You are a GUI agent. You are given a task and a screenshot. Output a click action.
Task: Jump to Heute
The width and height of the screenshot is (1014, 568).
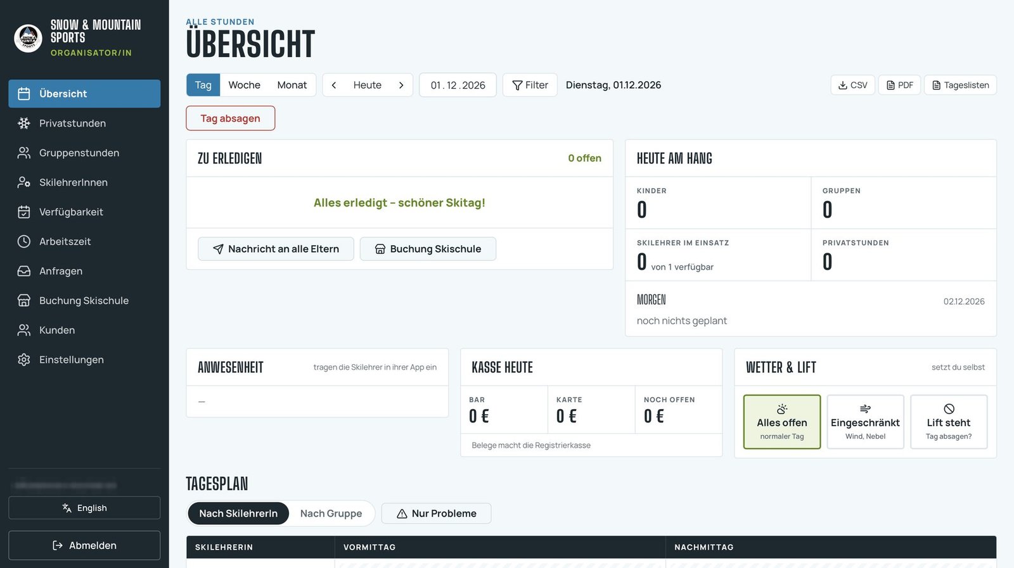368,85
